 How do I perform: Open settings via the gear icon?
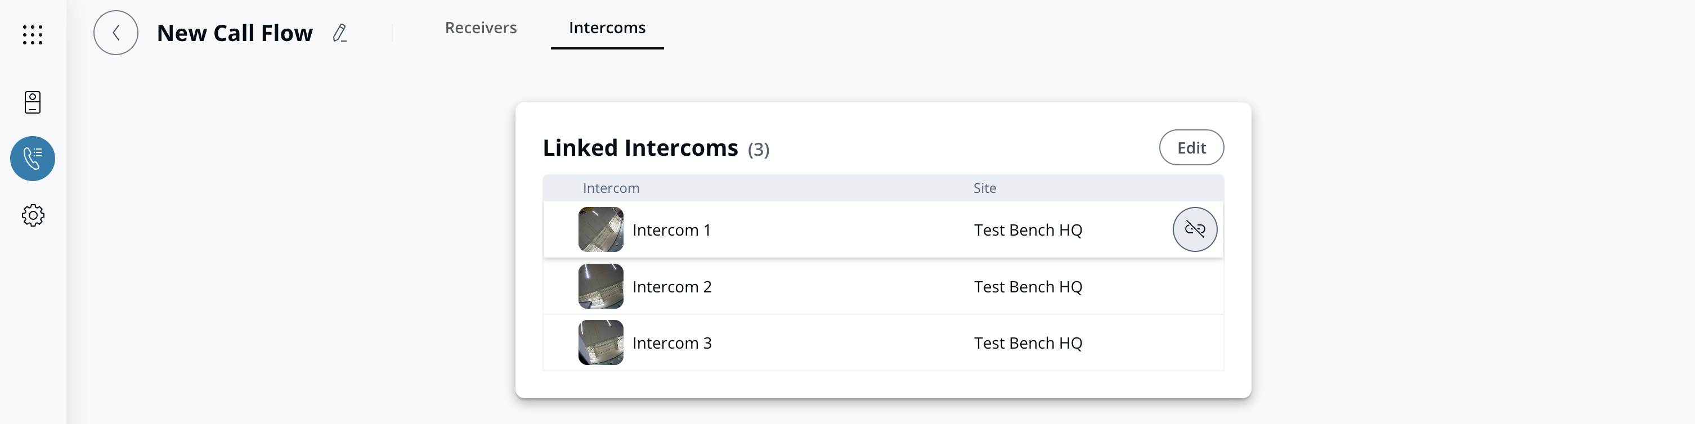tap(32, 215)
